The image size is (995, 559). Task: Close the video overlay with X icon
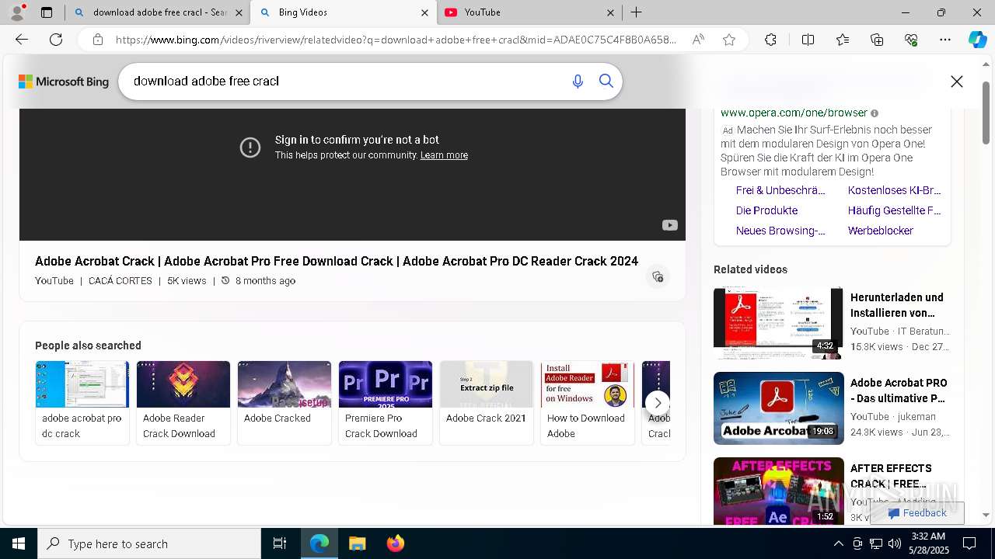[957, 82]
